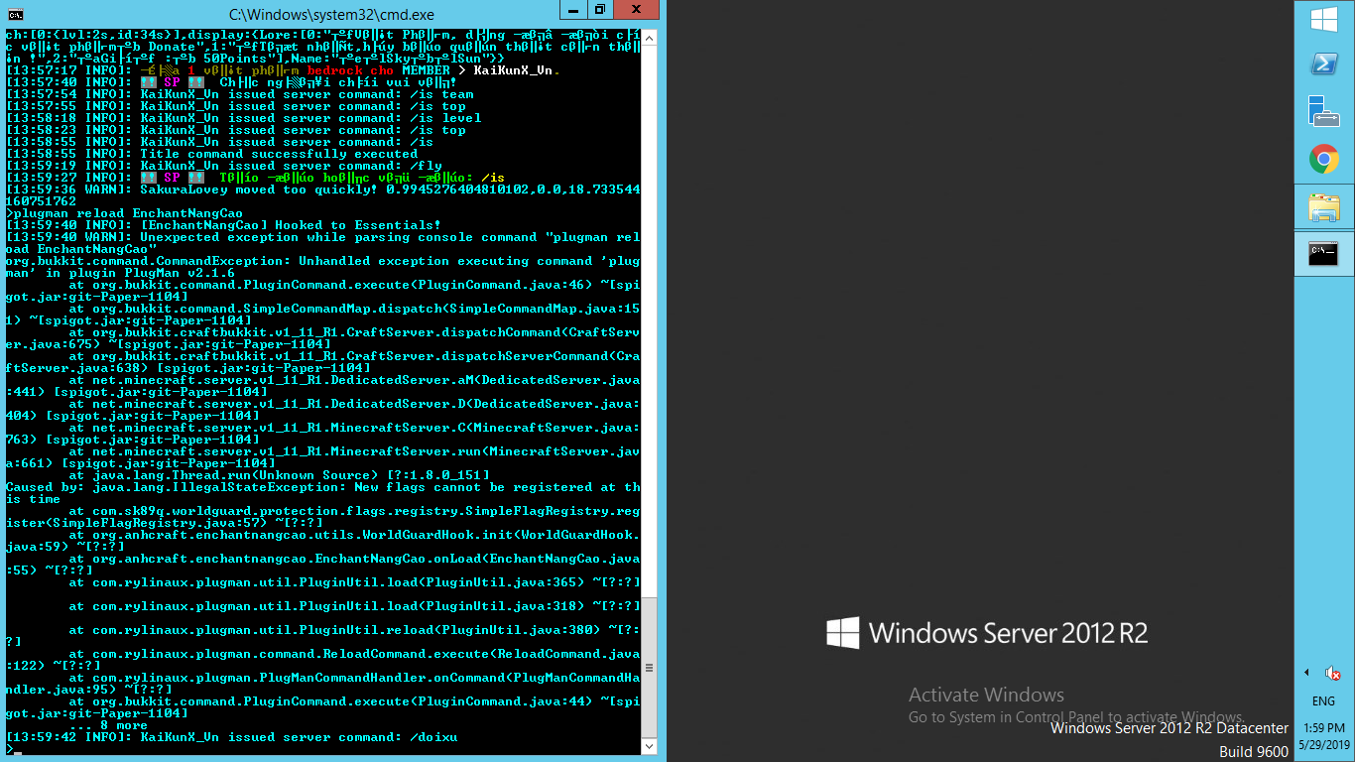The width and height of the screenshot is (1355, 762).
Task: Click the "PluginUtil.reload" stack trace line
Action: (323, 636)
